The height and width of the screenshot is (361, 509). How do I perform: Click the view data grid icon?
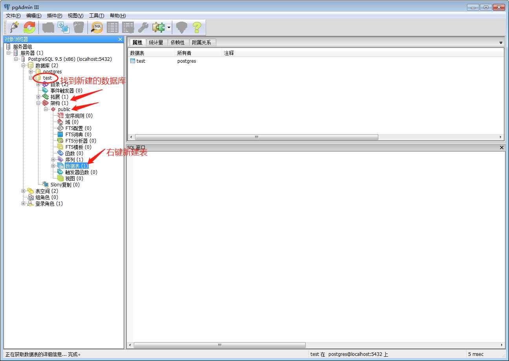[x=113, y=27]
